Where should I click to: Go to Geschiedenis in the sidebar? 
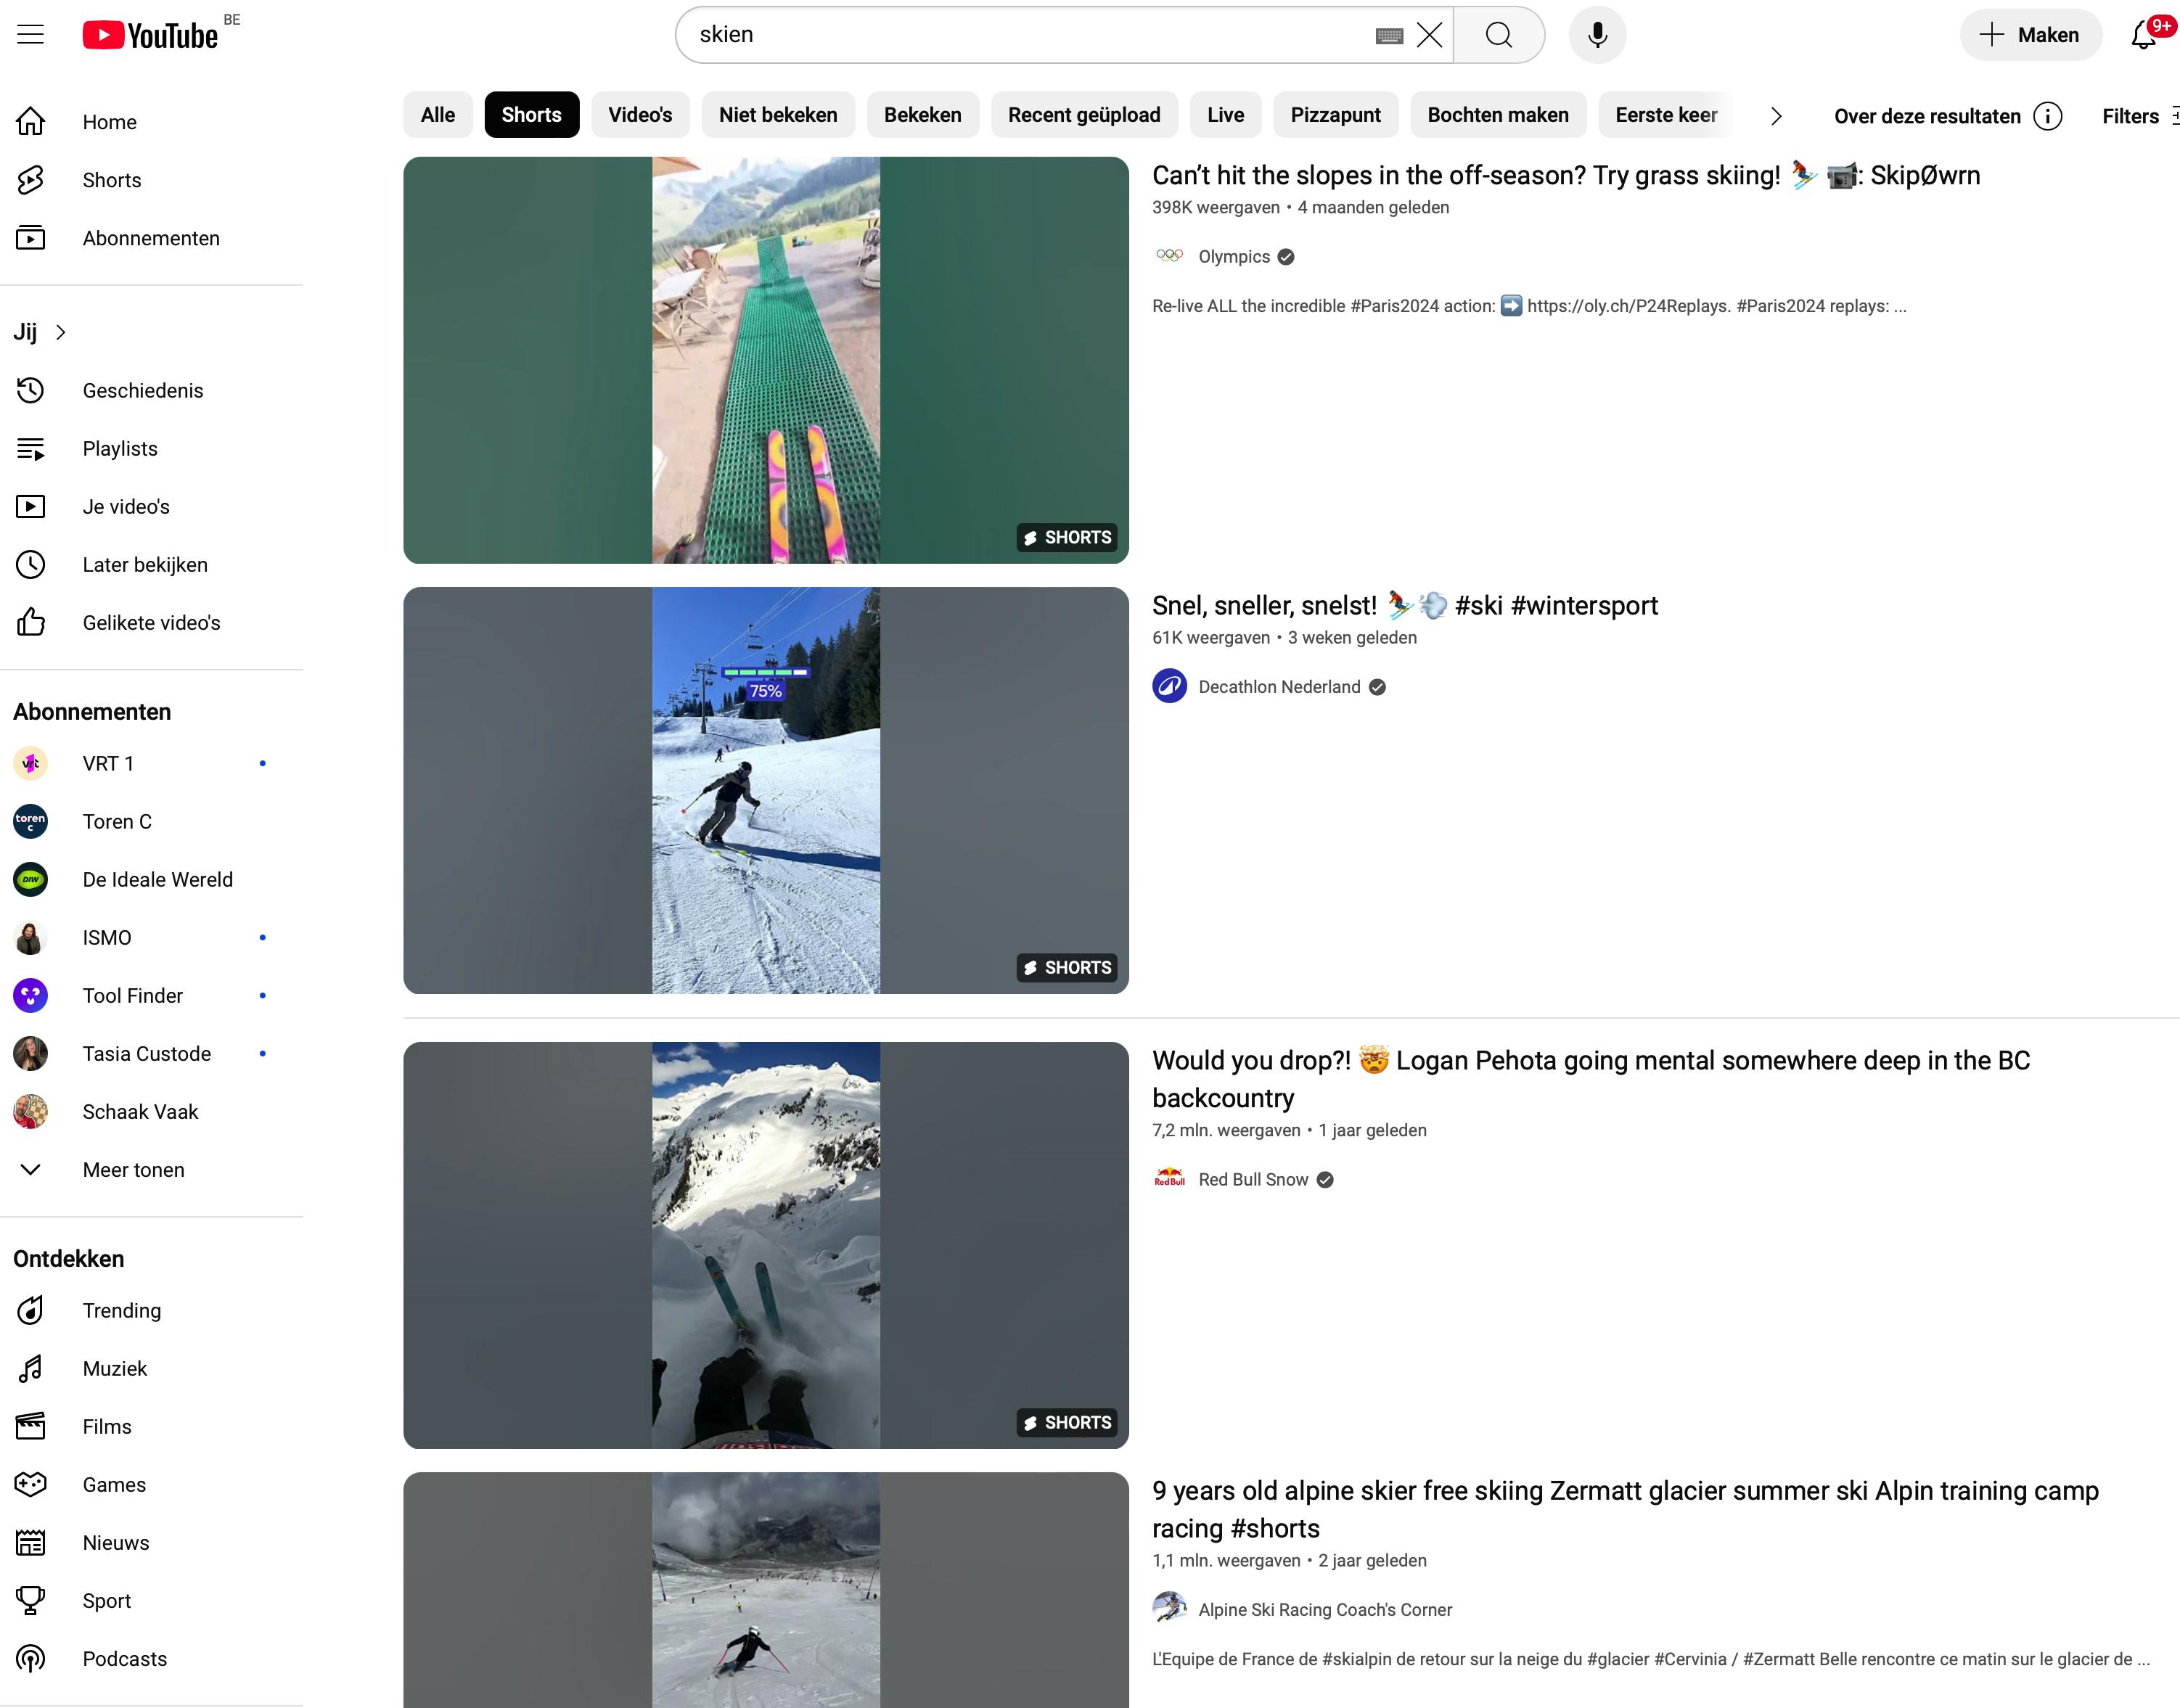142,391
